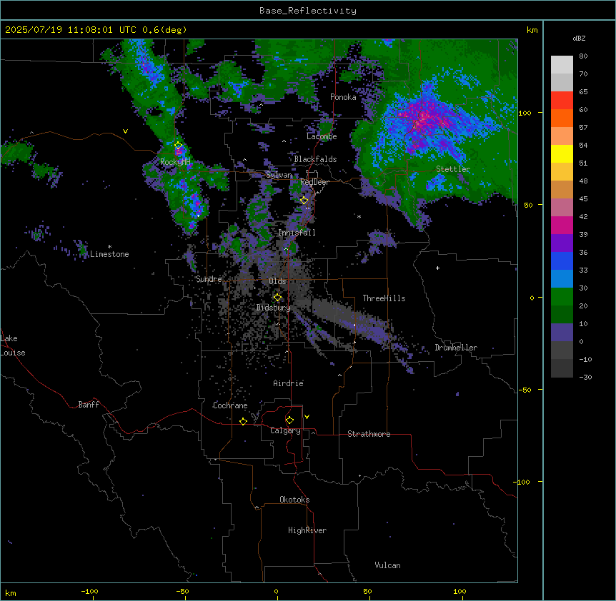Click the RockyMH label
Image resolution: width=616 pixels, height=601 pixels.
(175, 162)
